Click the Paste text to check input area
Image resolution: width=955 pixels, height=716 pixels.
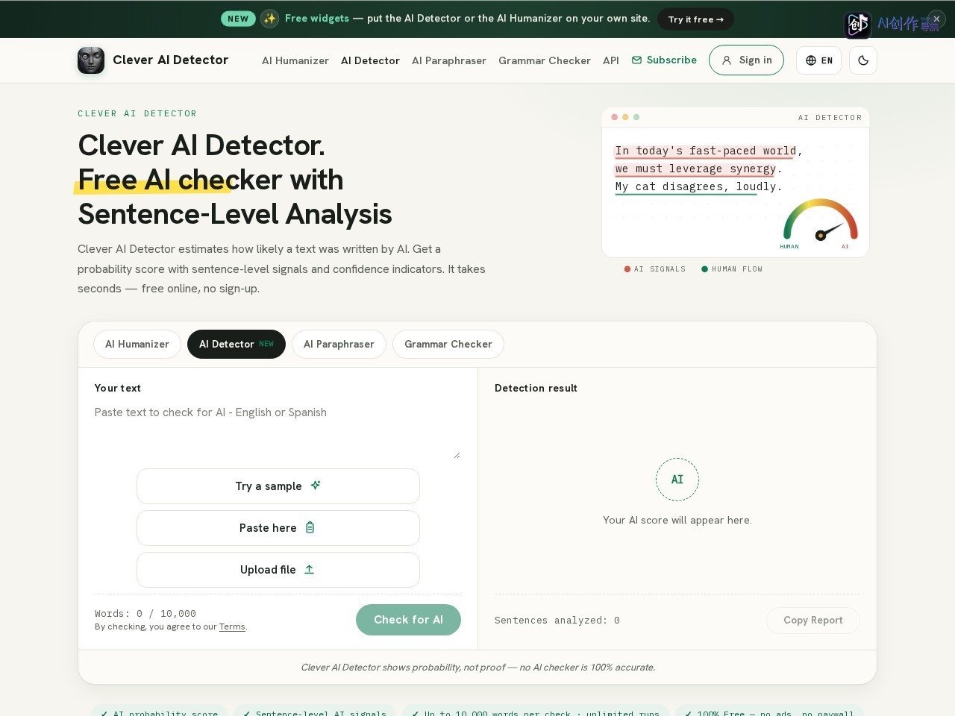click(x=278, y=430)
